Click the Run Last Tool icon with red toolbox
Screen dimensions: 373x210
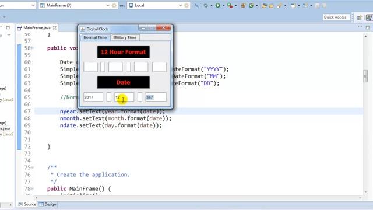coord(230,5)
